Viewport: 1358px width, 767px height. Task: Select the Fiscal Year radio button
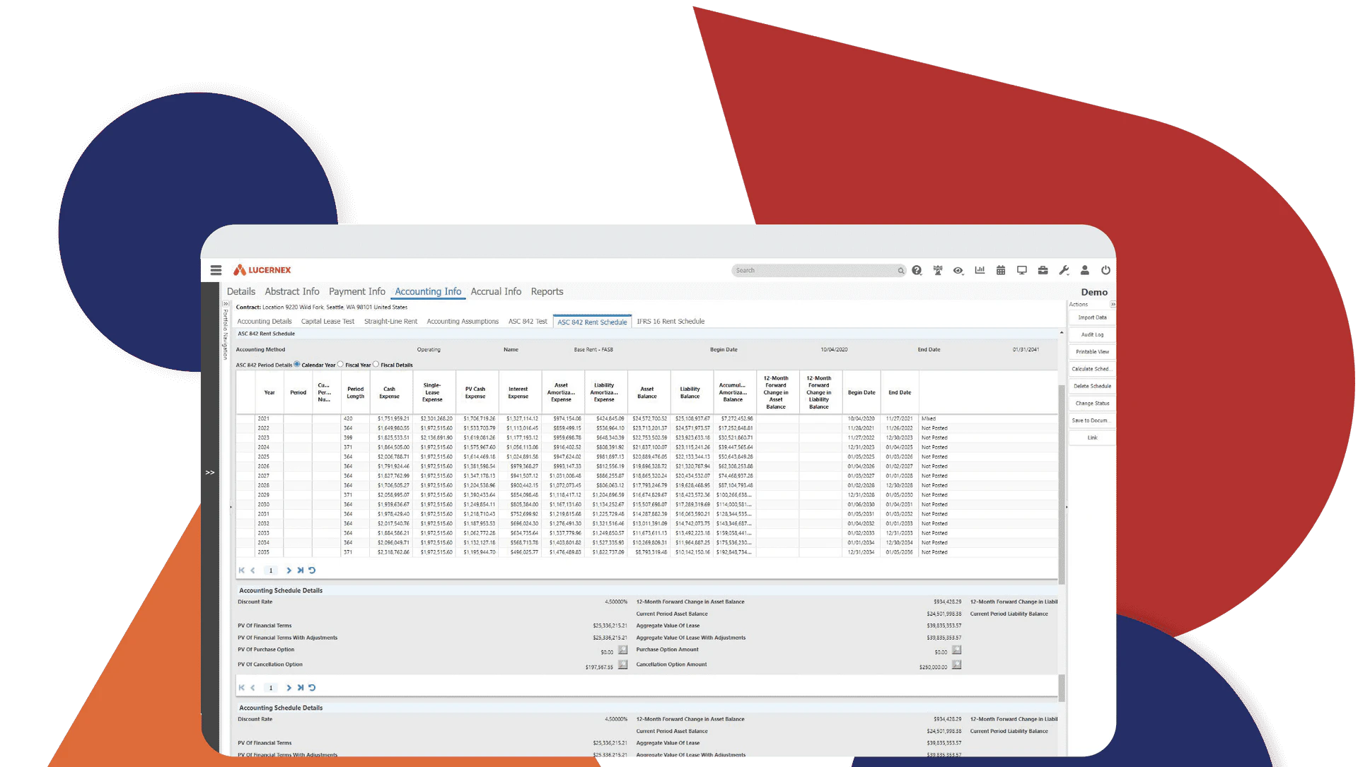pos(340,365)
